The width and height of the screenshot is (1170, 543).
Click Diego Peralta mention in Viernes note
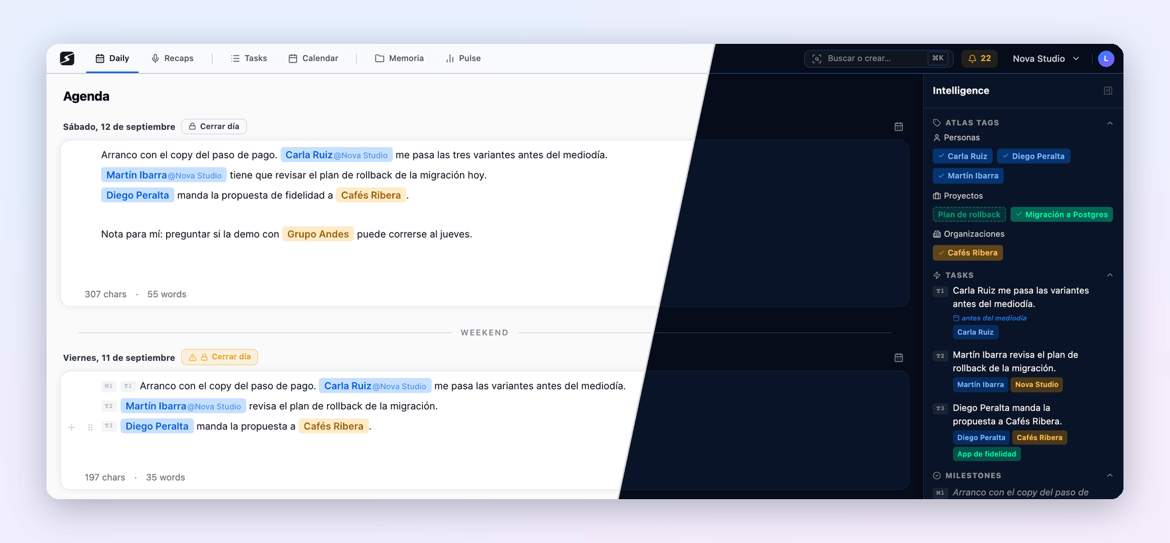click(157, 426)
